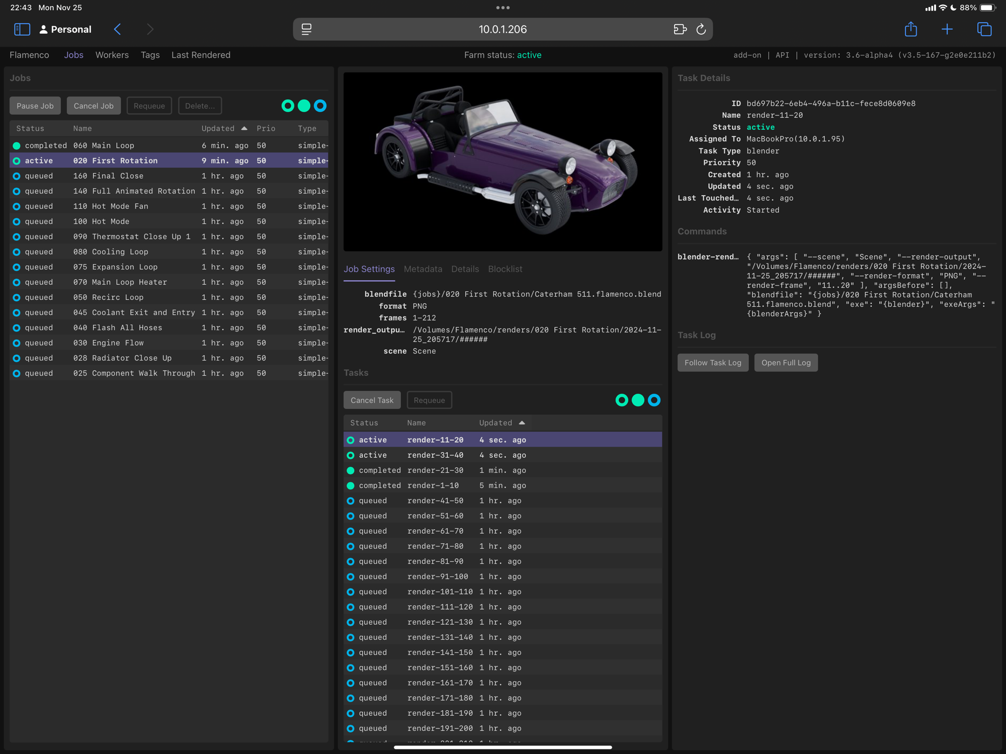Viewport: 1006px width, 754px height.
Task: Click the Open Full Log button
Action: pyautogui.click(x=786, y=362)
